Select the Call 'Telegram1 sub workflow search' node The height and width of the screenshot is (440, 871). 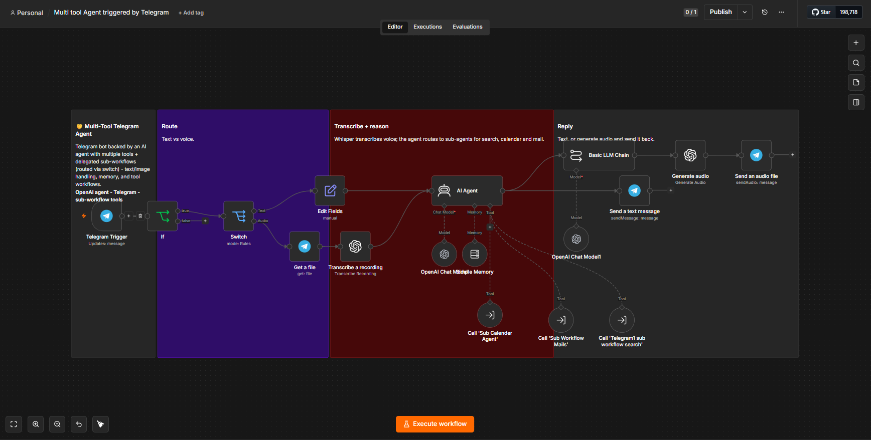coord(622,320)
